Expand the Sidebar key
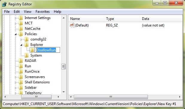 16,88
